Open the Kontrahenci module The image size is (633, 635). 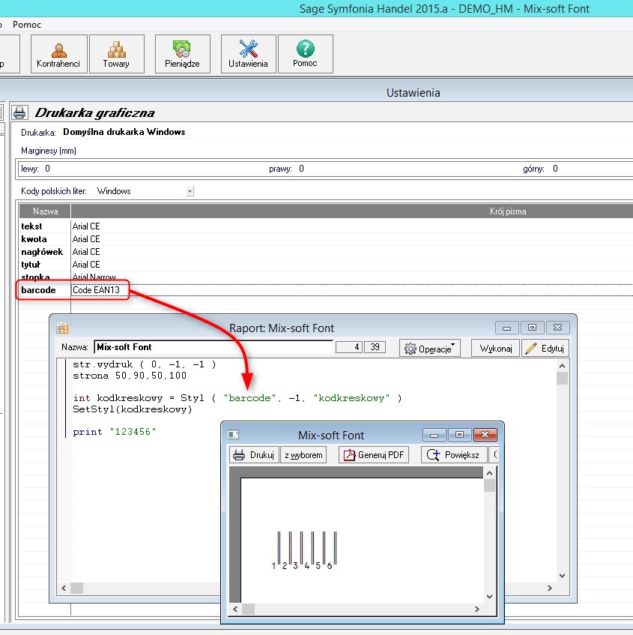[59, 54]
